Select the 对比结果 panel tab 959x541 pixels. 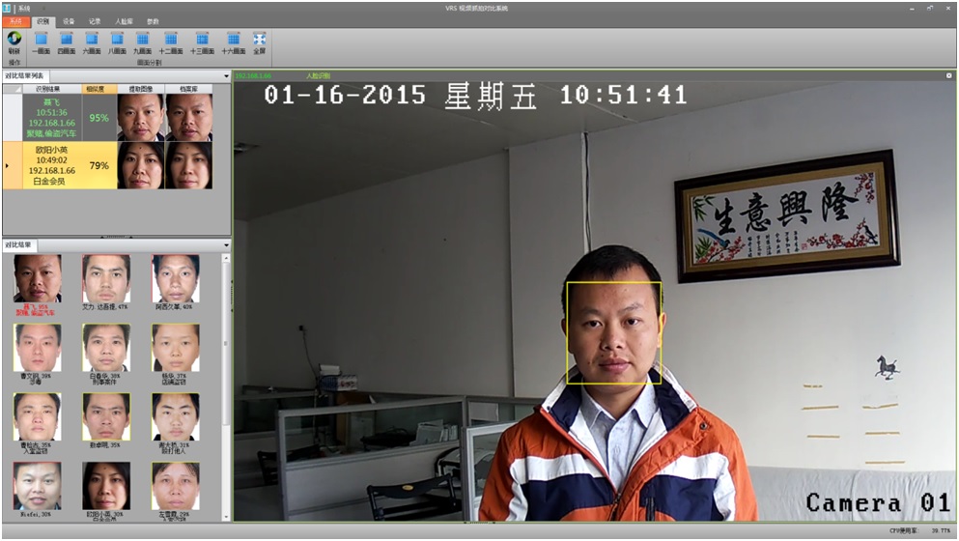[18, 244]
